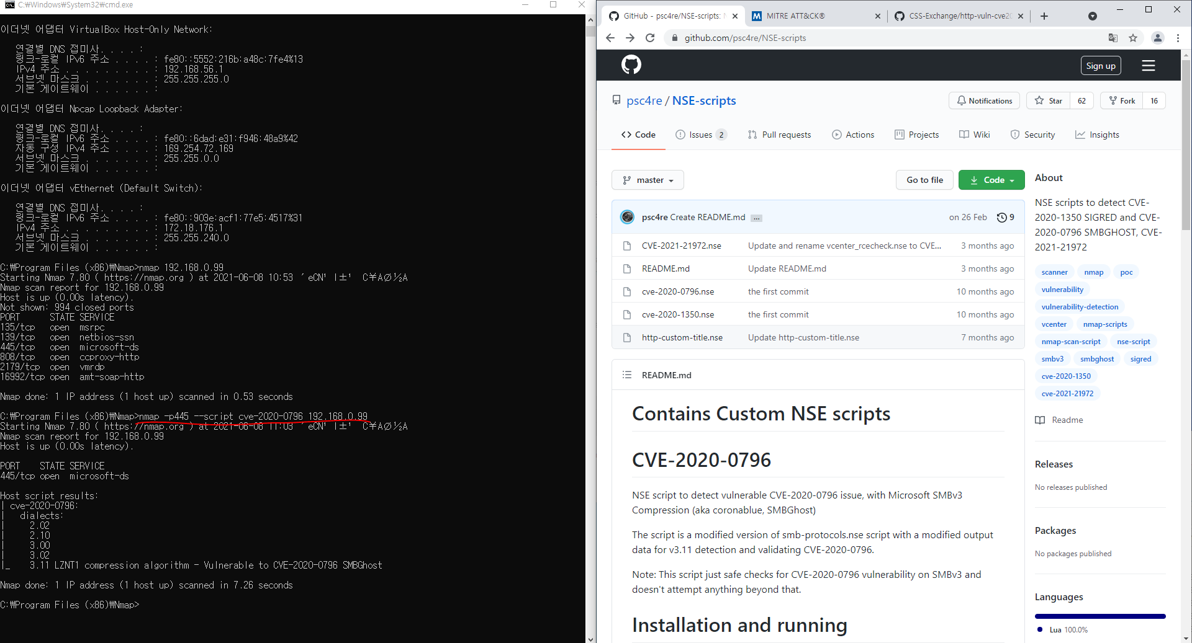Viewport: 1192px width, 643px height.
Task: Open 'Update http-custom-title.nse' commit message
Action: pyautogui.click(x=803, y=337)
